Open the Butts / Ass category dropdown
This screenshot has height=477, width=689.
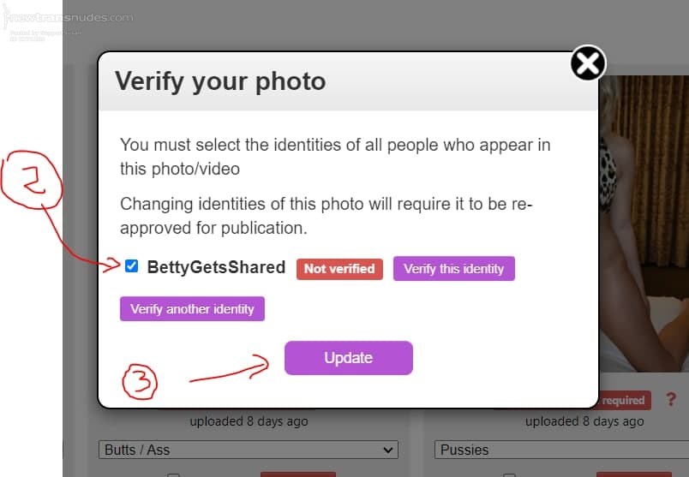click(x=249, y=450)
